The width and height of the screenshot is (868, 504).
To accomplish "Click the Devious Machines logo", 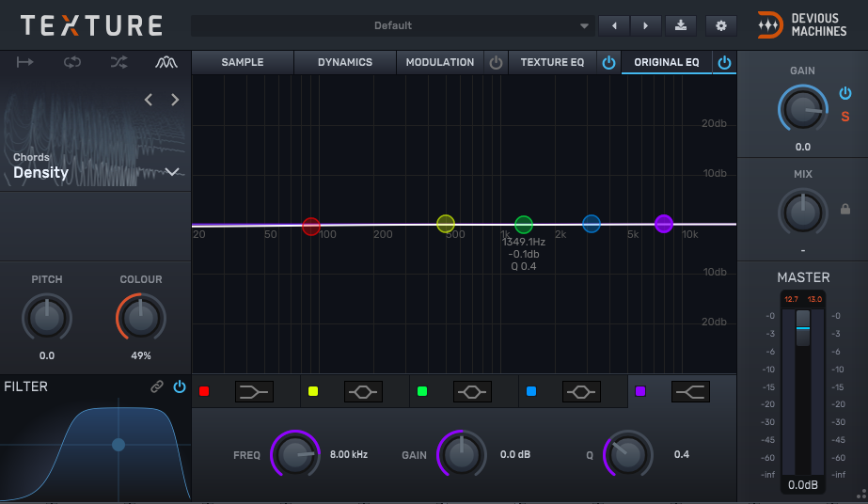I will pyautogui.click(x=802, y=25).
